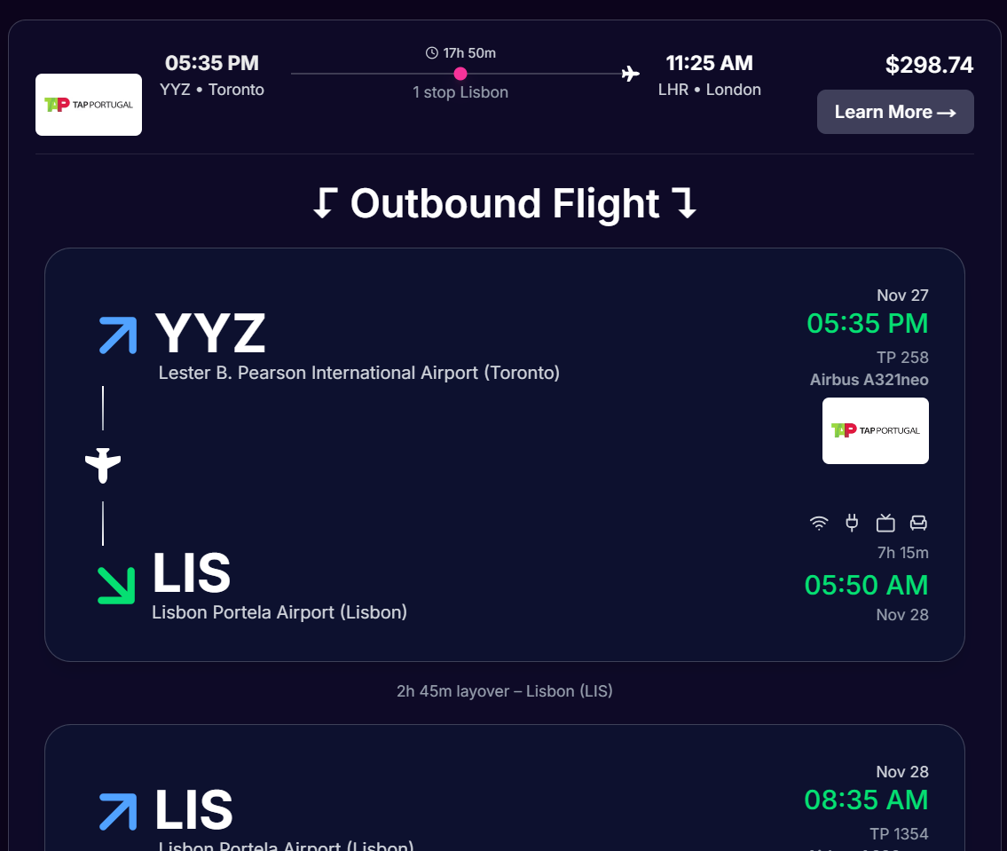The height and width of the screenshot is (851, 1007).
Task: Click the TAP Portugal logo on the flight card
Action: coord(875,430)
